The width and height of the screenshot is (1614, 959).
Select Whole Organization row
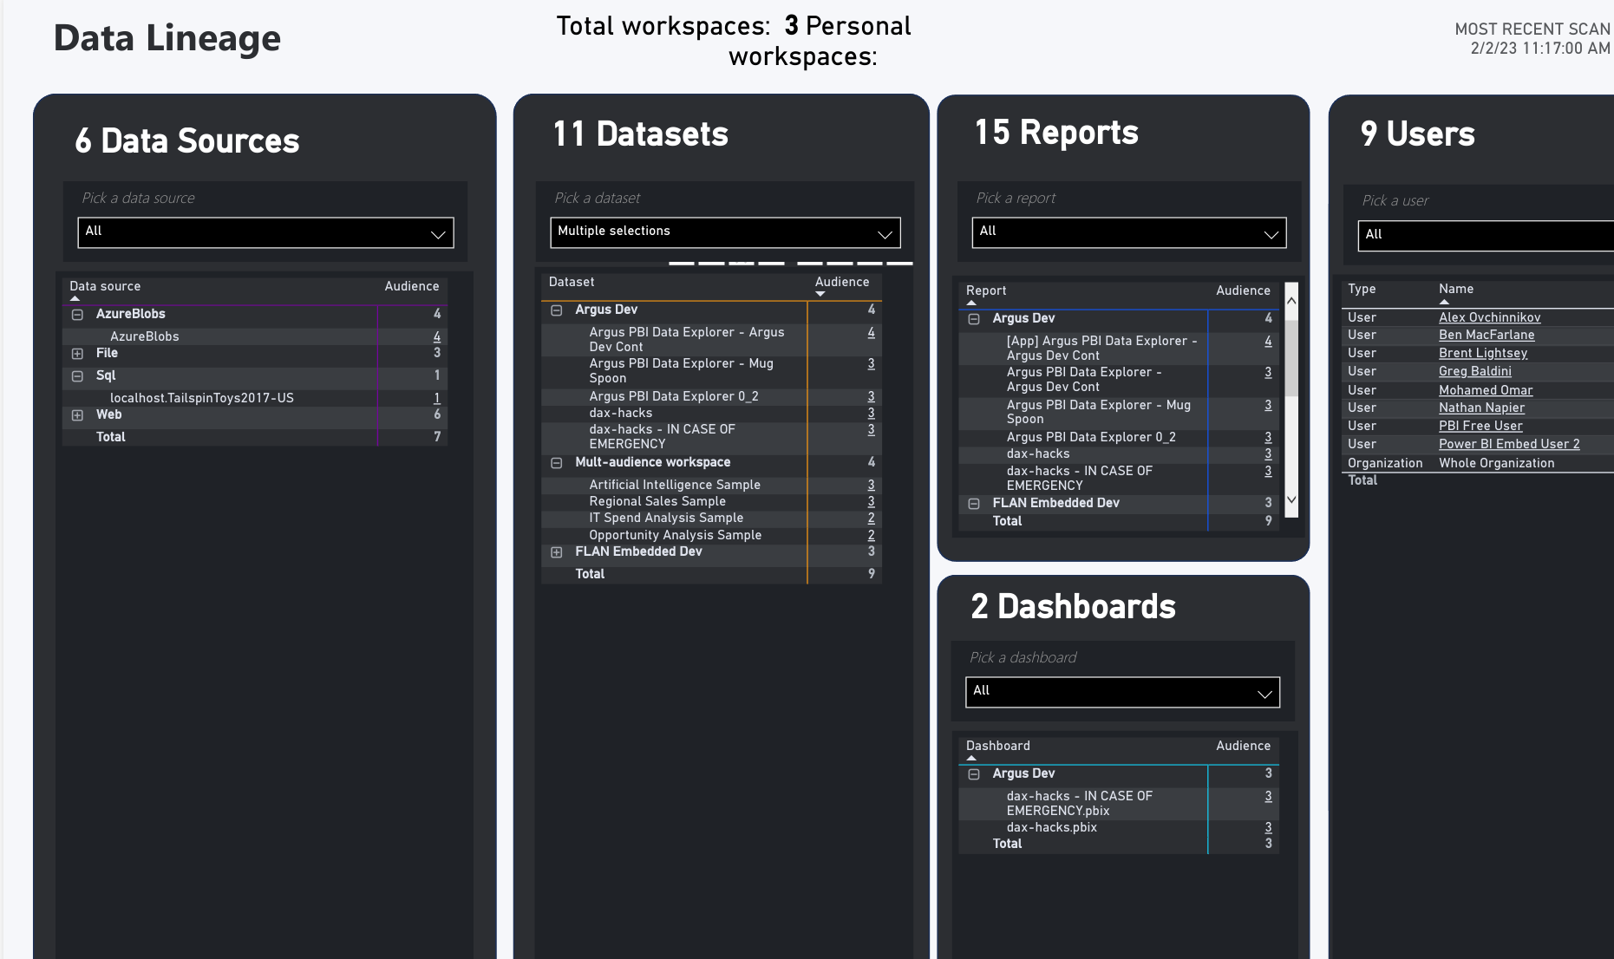[x=1478, y=463]
